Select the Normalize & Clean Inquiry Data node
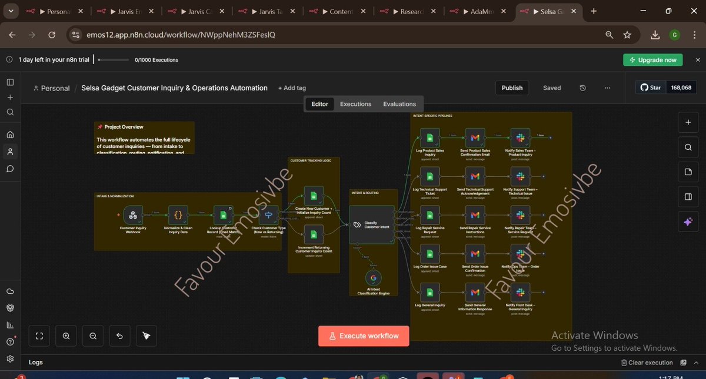706x379 pixels. pos(178,215)
